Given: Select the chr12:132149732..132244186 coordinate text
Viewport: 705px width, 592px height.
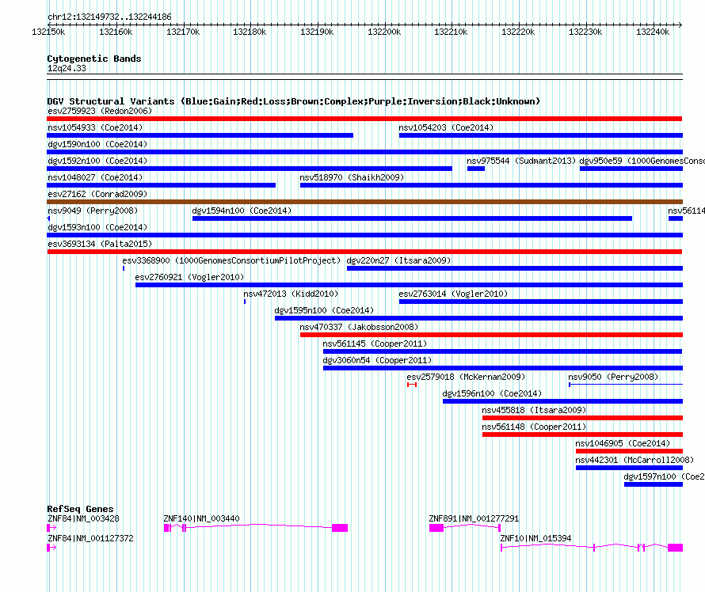Looking at the screenshot, I should click(x=109, y=17).
